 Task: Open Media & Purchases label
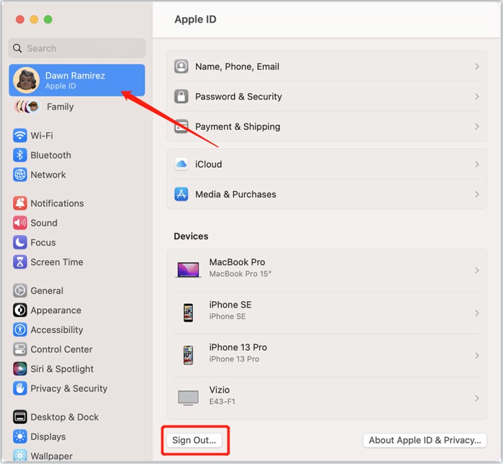click(x=236, y=194)
